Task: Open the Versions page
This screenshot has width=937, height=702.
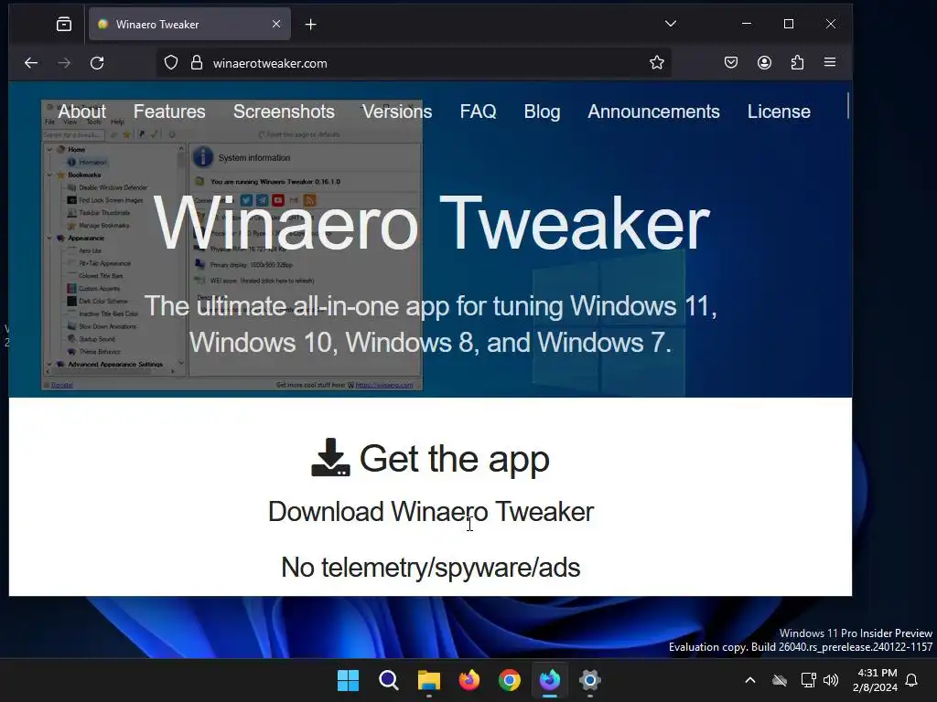Action: click(x=397, y=111)
